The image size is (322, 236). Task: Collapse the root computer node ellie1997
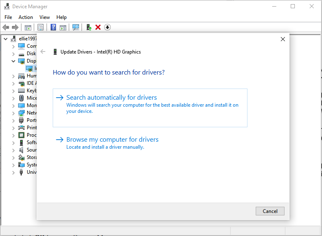(x=5, y=39)
